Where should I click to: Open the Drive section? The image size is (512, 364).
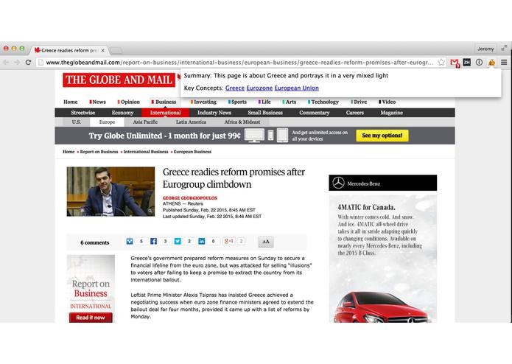(x=359, y=102)
